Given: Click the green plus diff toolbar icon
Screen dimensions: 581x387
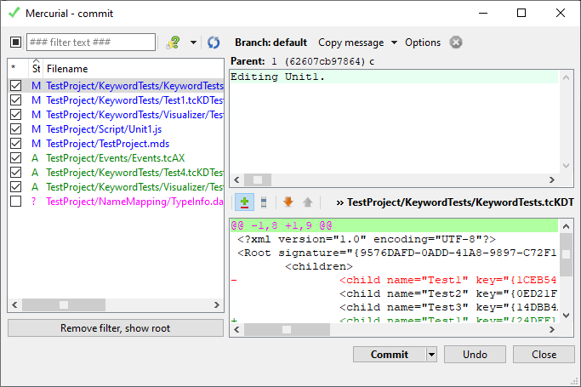Looking at the screenshot, I should (x=244, y=202).
